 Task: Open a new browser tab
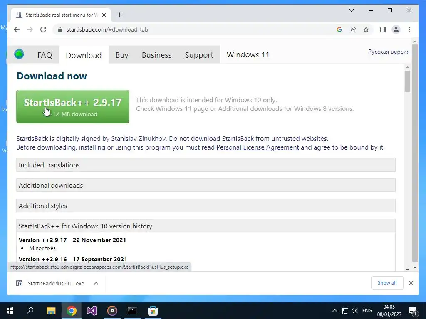(x=120, y=15)
